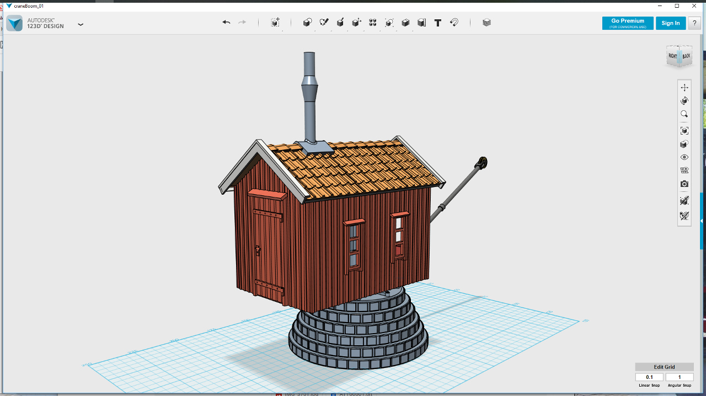Viewport: 706px width, 396px height.
Task: Click the Fit view icon
Action: [x=684, y=131]
